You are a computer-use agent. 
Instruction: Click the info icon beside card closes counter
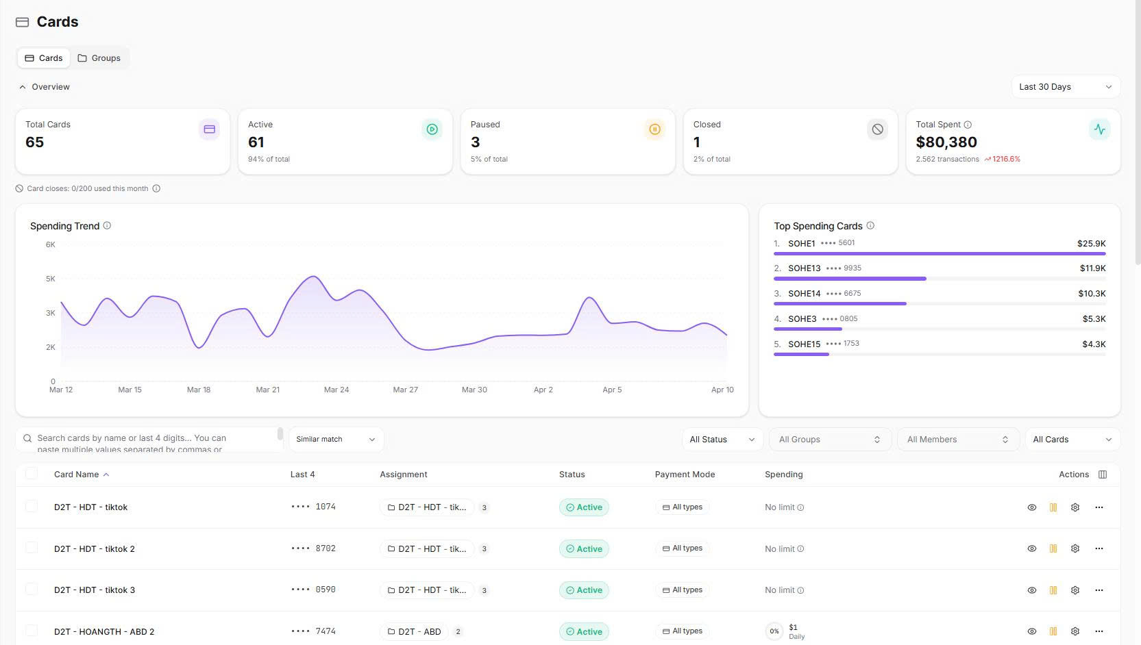[156, 189]
